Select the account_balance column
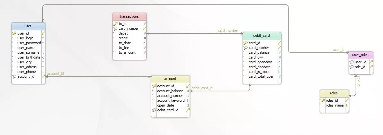Viewport: 383px width, 135px height. pos(171,91)
